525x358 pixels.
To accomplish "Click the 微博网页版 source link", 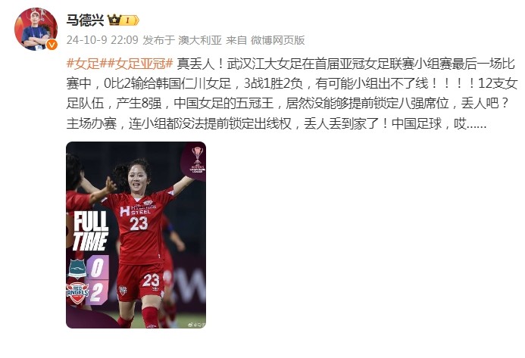I will pos(277,40).
